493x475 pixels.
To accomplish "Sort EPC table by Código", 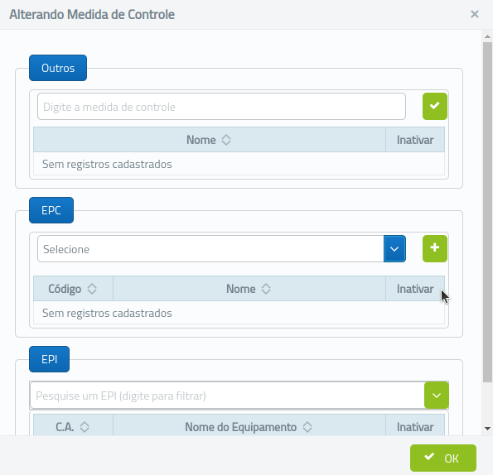I will tap(73, 289).
